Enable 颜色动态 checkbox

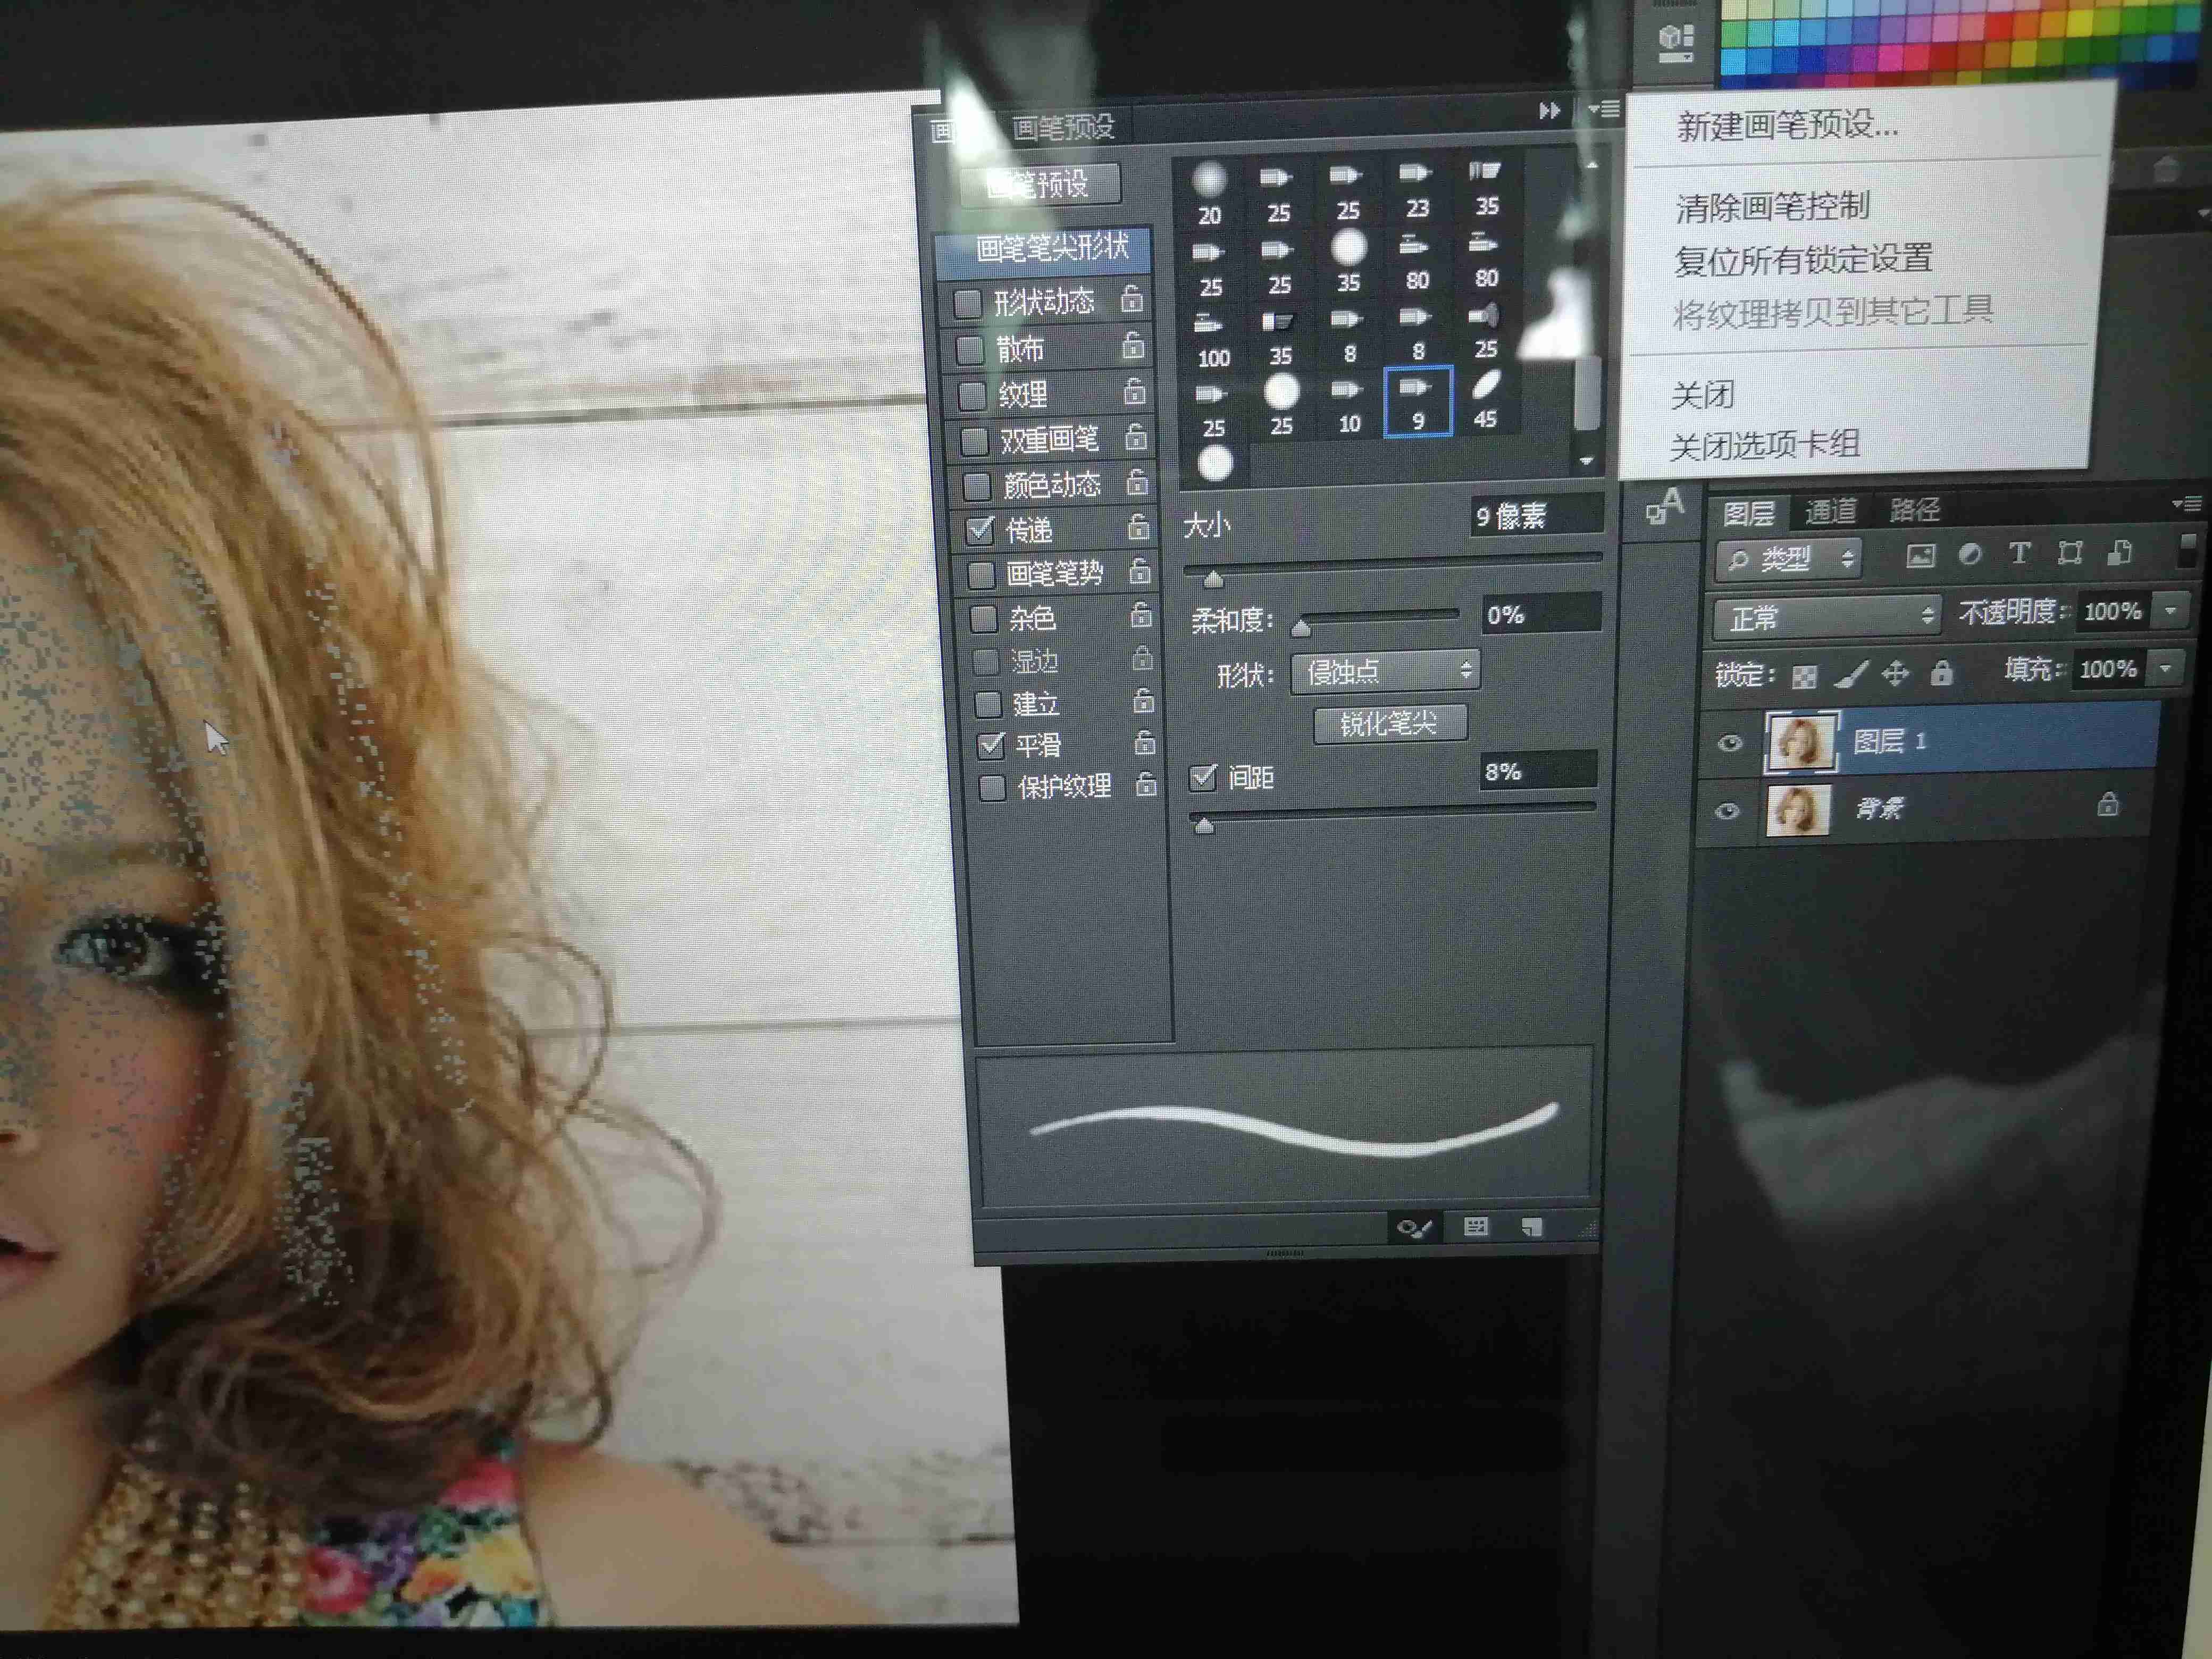point(976,487)
